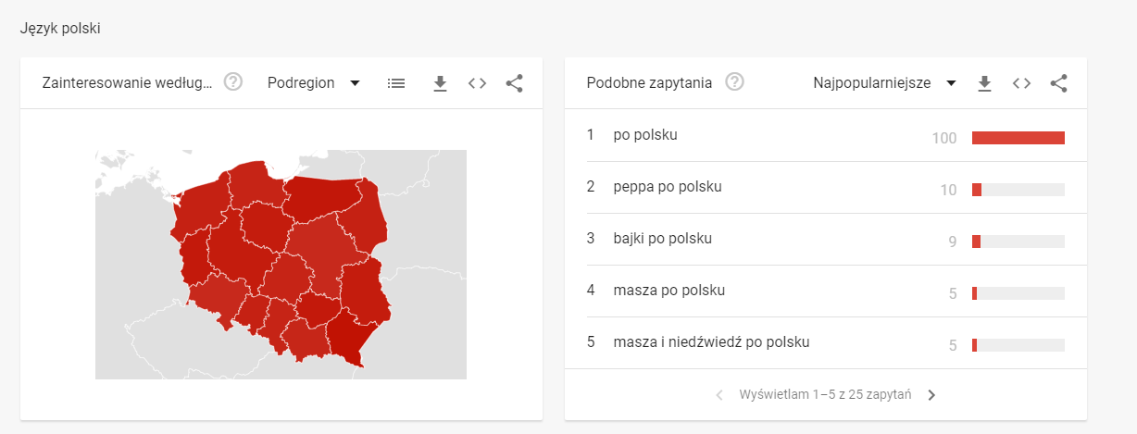The height and width of the screenshot is (434, 1137).
Task: Get embed code for region map
Action: coord(477,83)
